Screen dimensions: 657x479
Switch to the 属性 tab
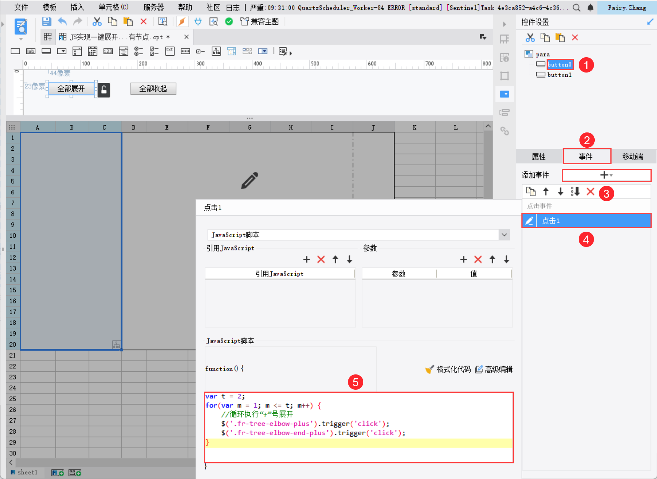tap(539, 156)
